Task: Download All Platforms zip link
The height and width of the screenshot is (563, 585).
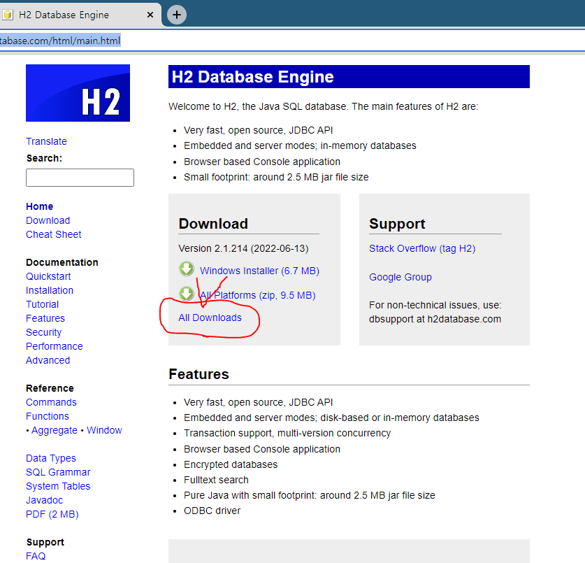Action: (257, 295)
